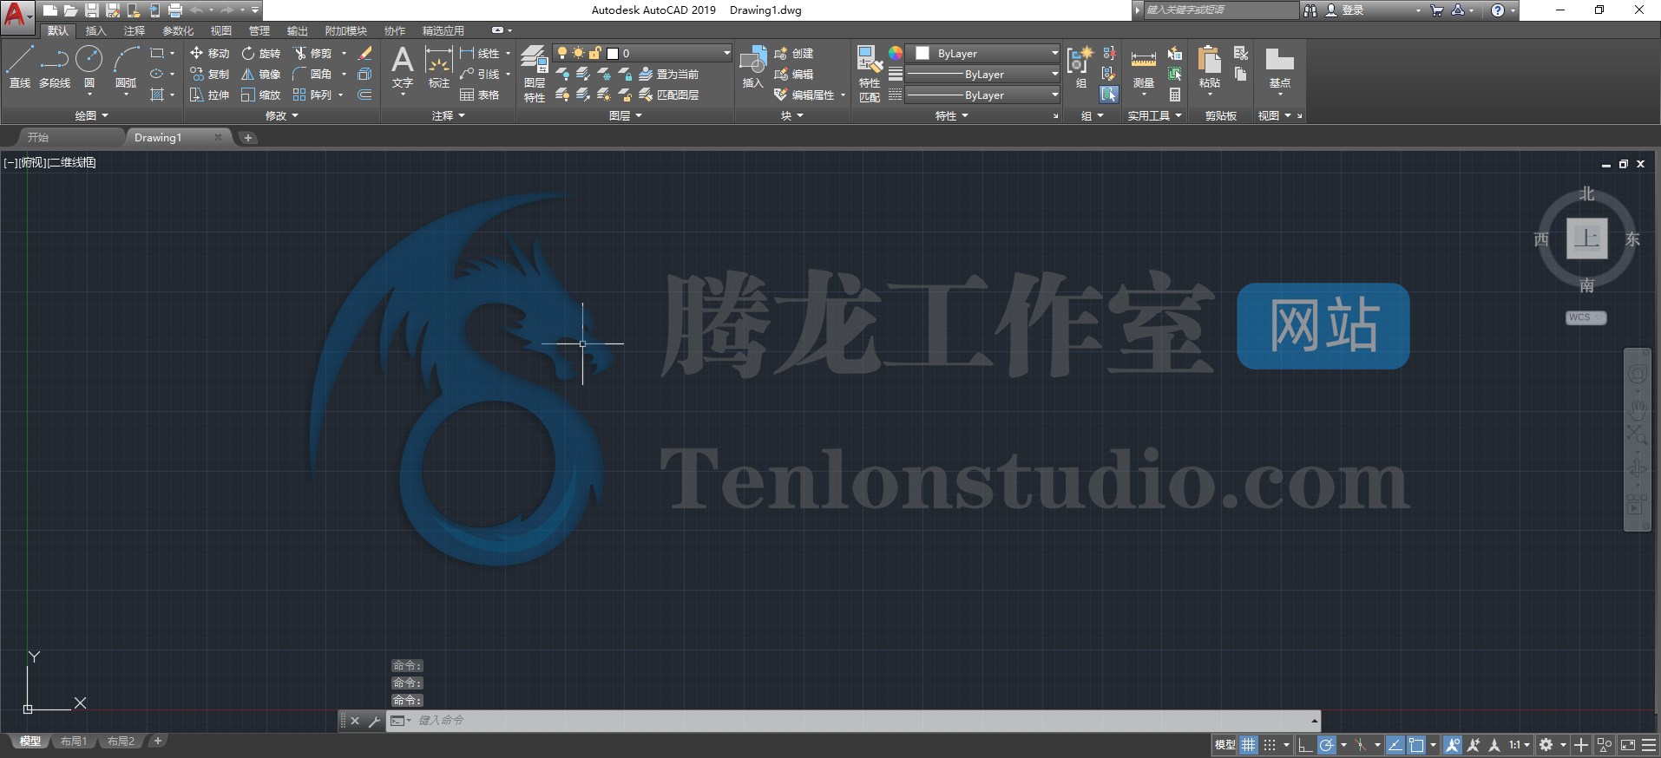Viewport: 1661px width, 758px height.
Task: Toggle object snap tracking
Action: 1395,745
